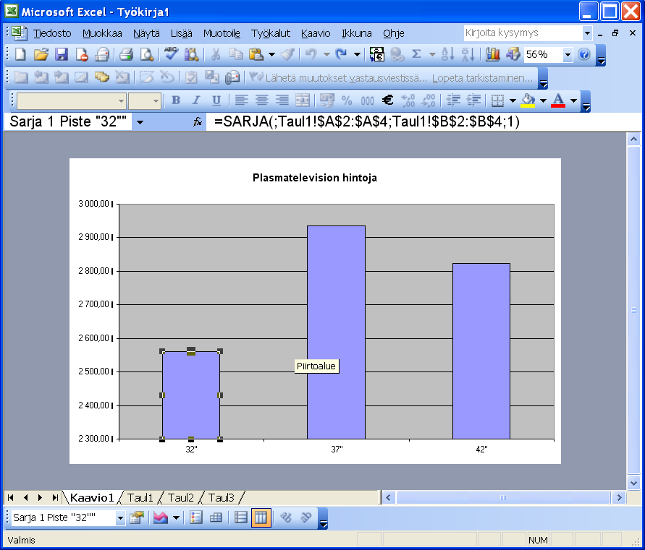Click the Format Painter brush icon
Screen dimensions: 645x550
tap(287, 54)
